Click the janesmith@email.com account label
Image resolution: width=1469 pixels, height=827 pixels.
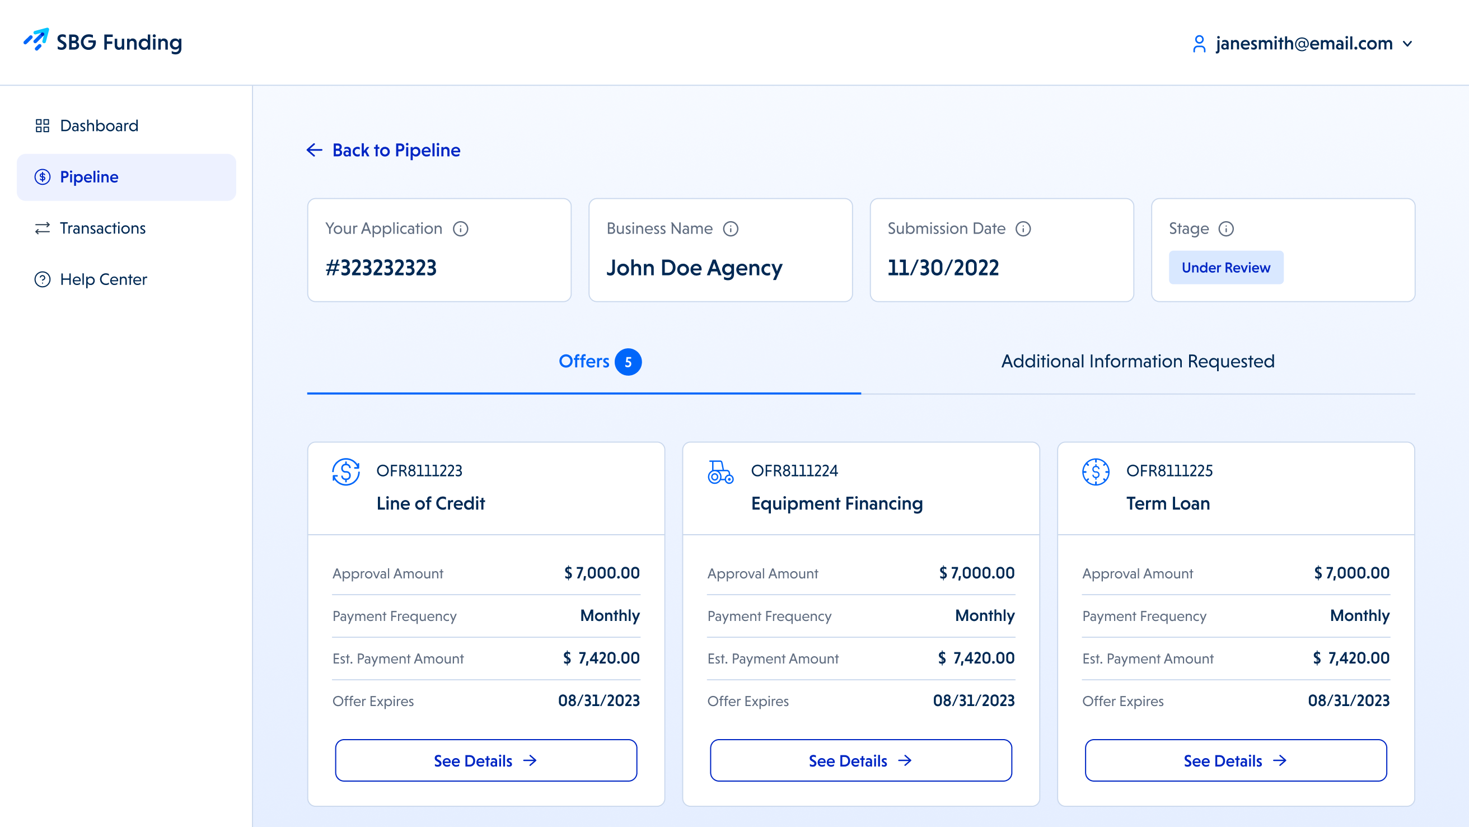[1304, 43]
